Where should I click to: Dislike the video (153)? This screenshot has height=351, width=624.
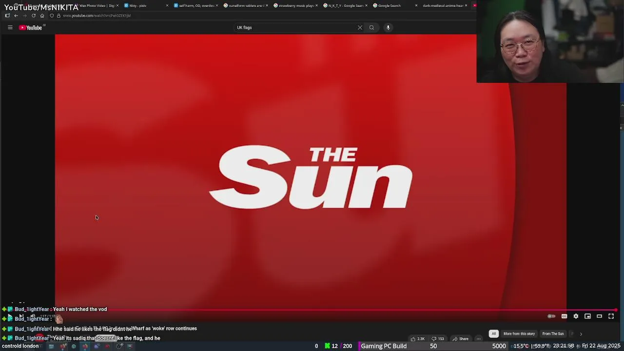[438, 339]
